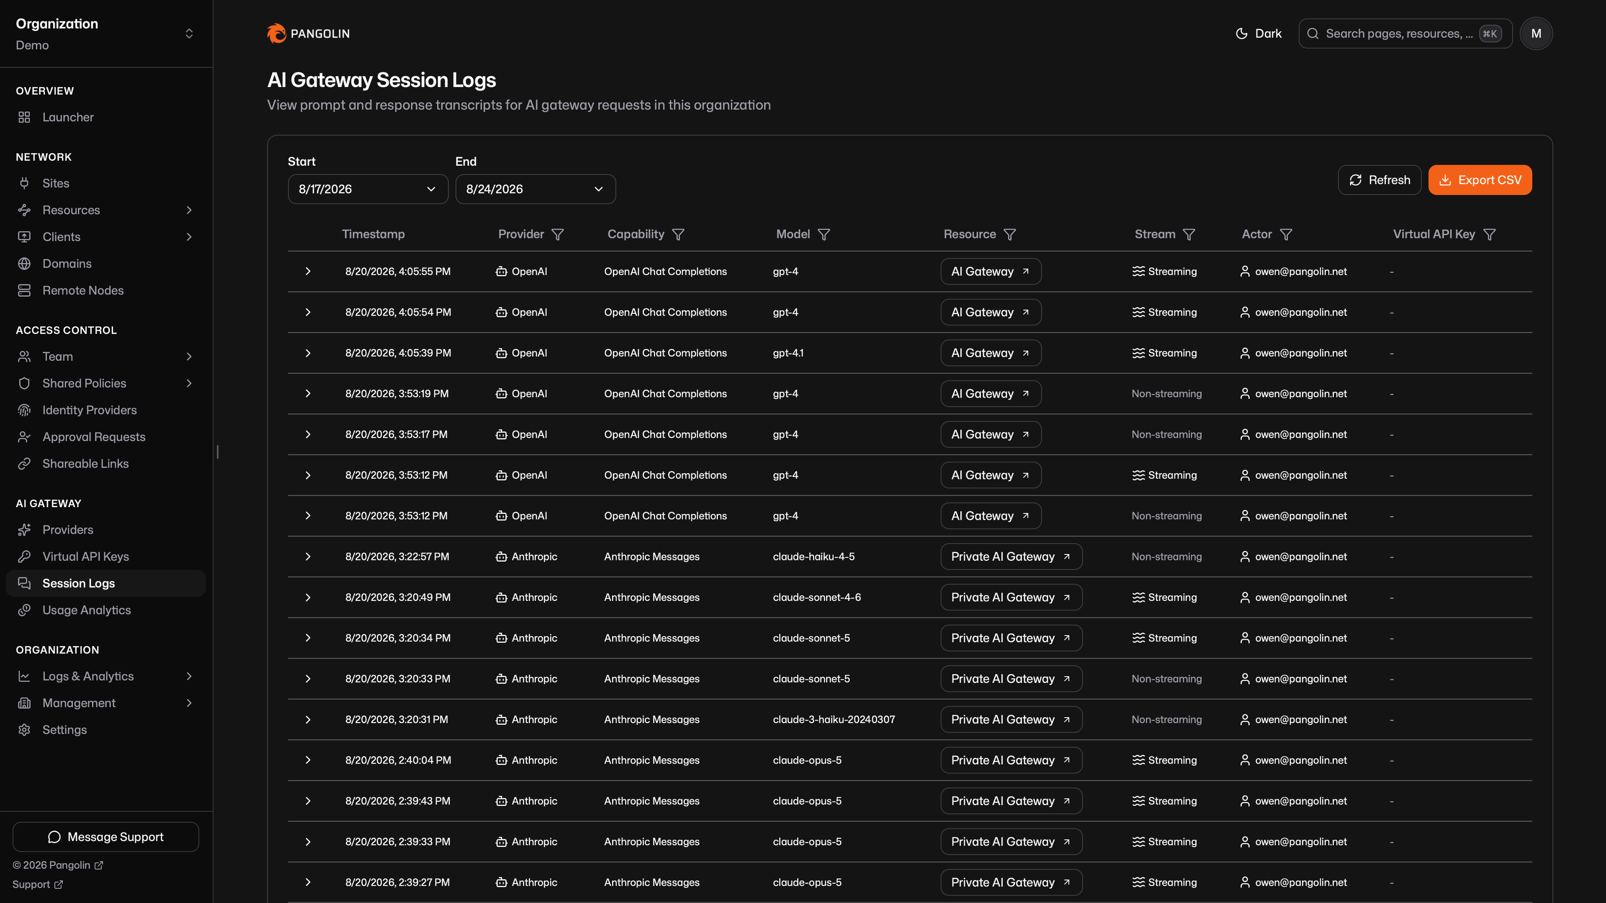Refresh the session logs
The height and width of the screenshot is (903, 1606).
coord(1379,180)
